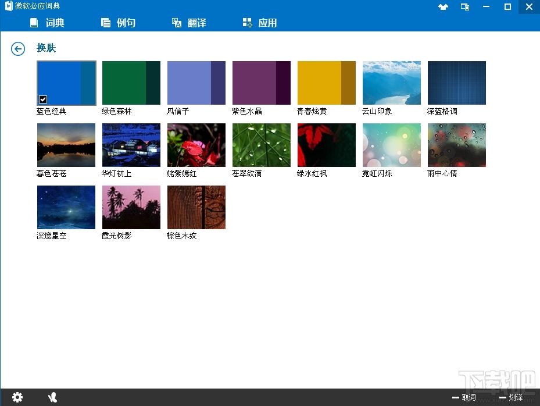Switch to the 例句 tab
540x406 pixels.
[x=119, y=23]
